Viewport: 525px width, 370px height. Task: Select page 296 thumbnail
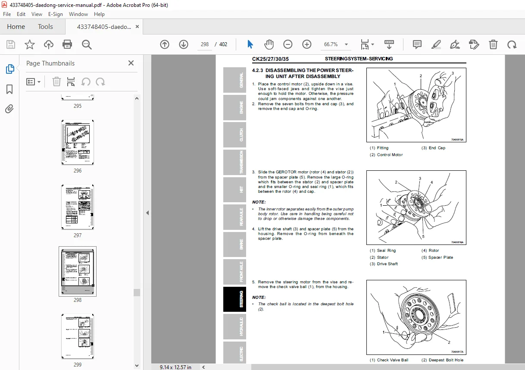[x=78, y=142]
